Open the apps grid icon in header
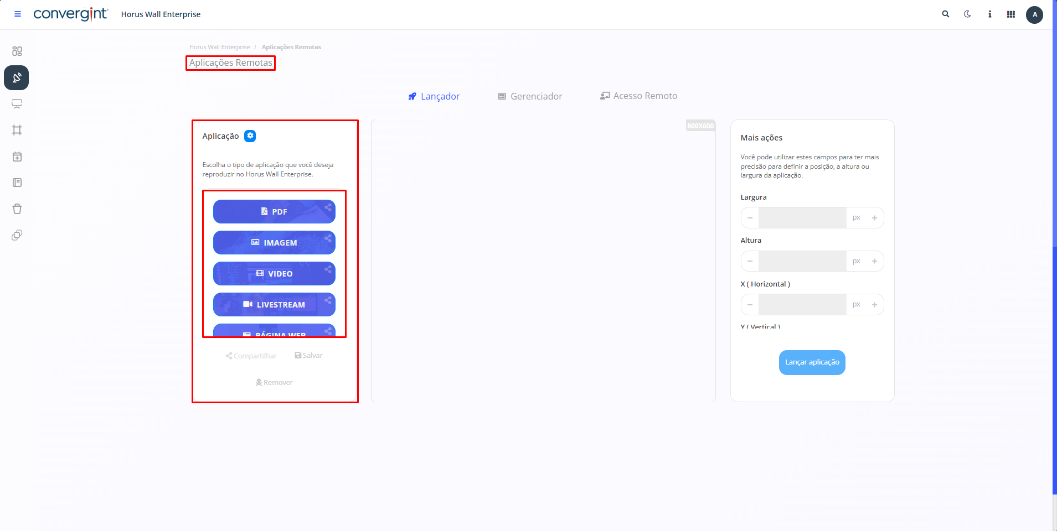This screenshot has height=531, width=1057. (x=1011, y=14)
